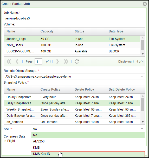Close the Create Backup Job dialog
This screenshot has height=158, width=149.
pyautogui.click(x=145, y=4)
